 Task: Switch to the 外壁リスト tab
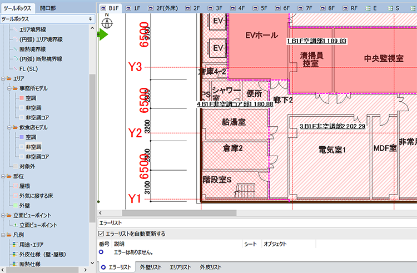pos(151,267)
